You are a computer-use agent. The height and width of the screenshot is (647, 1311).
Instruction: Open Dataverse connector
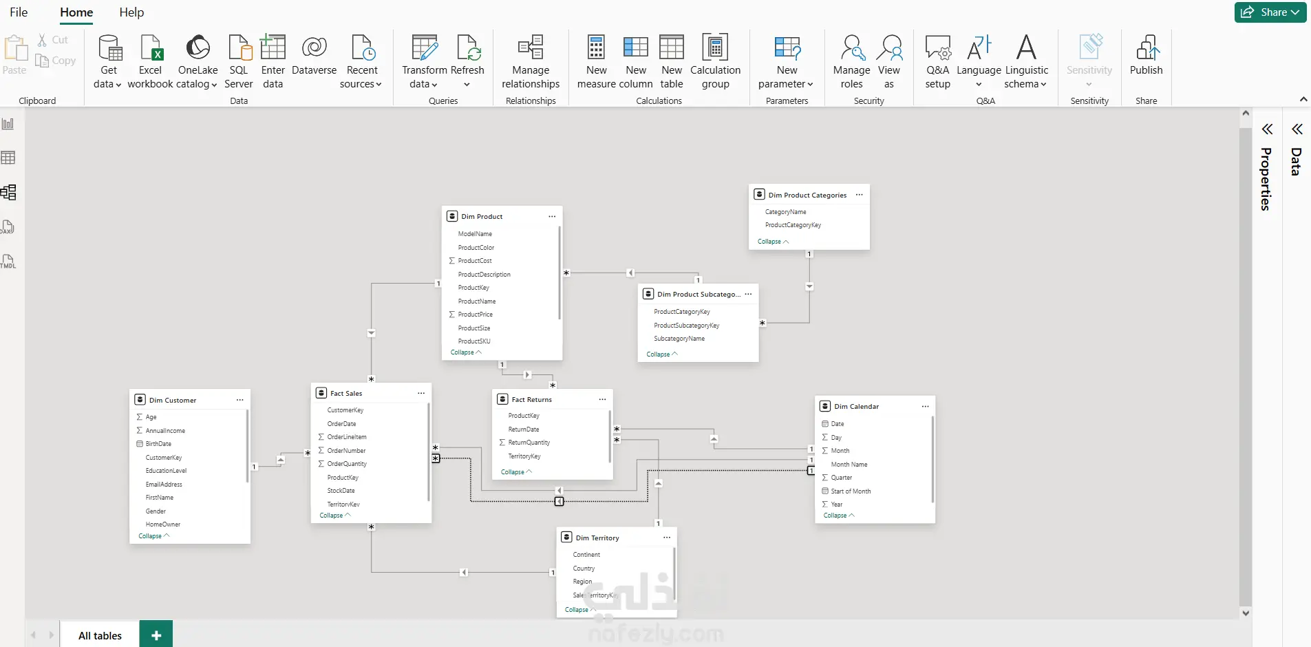click(x=315, y=55)
